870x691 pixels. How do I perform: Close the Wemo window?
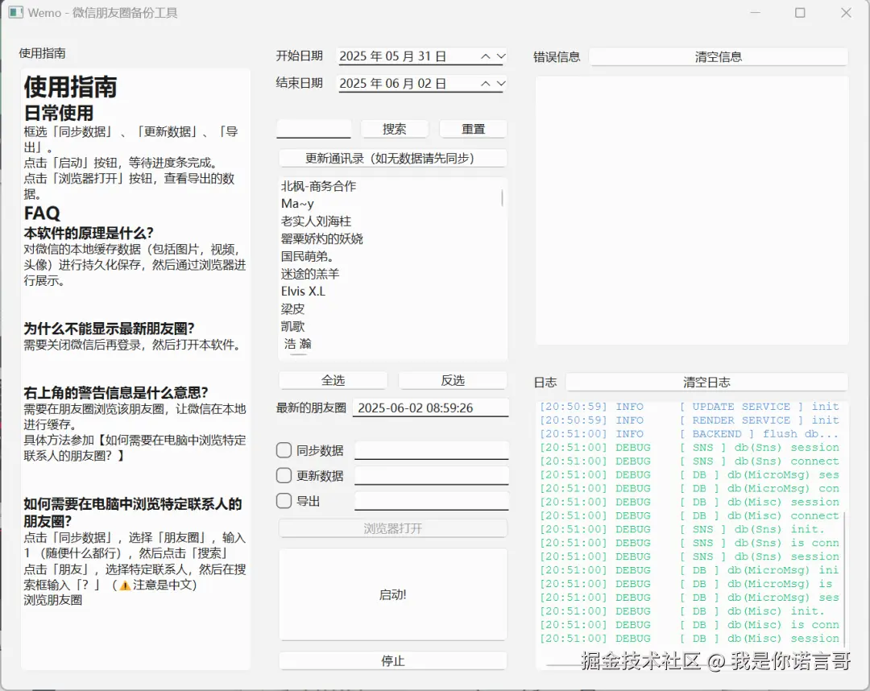[x=846, y=12]
